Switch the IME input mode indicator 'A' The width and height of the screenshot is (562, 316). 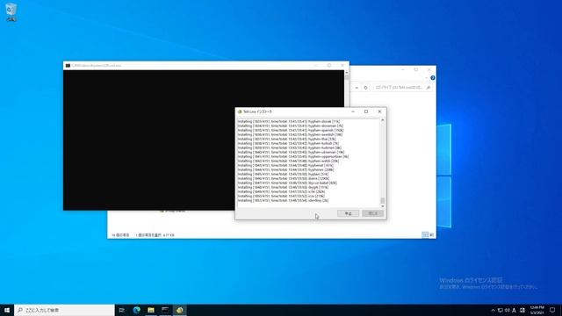(515, 310)
